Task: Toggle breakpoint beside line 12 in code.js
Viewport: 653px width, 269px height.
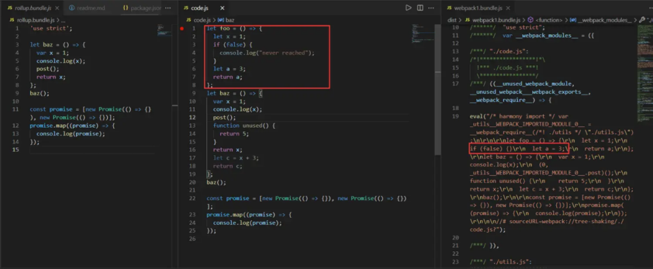Action: (x=182, y=117)
